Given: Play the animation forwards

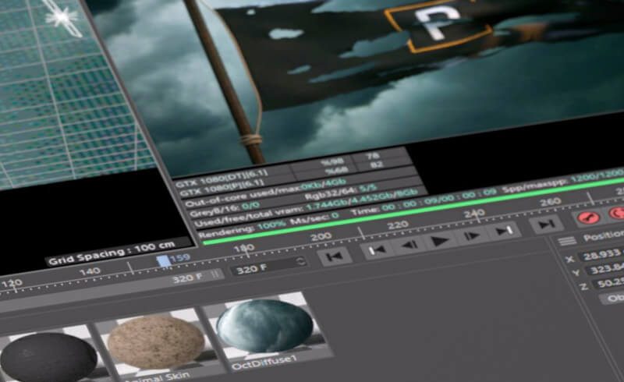Looking at the screenshot, I should [x=440, y=240].
